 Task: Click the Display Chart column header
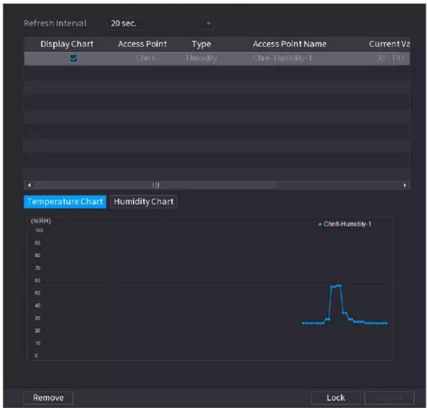(x=67, y=44)
